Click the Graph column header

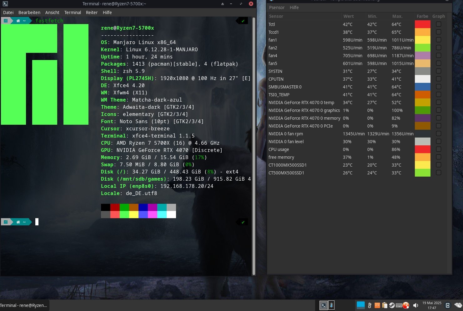point(439,16)
